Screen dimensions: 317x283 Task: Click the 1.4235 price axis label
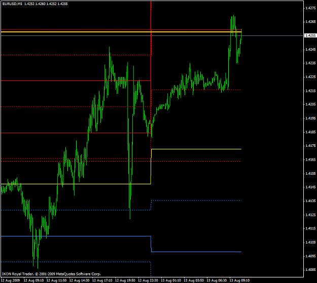click(x=310, y=63)
